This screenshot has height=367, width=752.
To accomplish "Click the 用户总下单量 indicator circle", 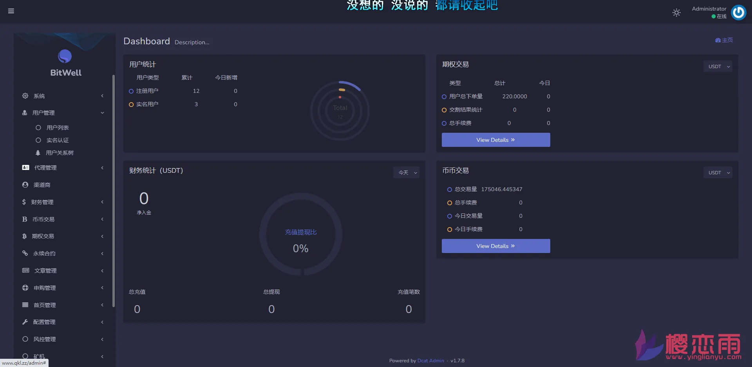I will pyautogui.click(x=444, y=96).
